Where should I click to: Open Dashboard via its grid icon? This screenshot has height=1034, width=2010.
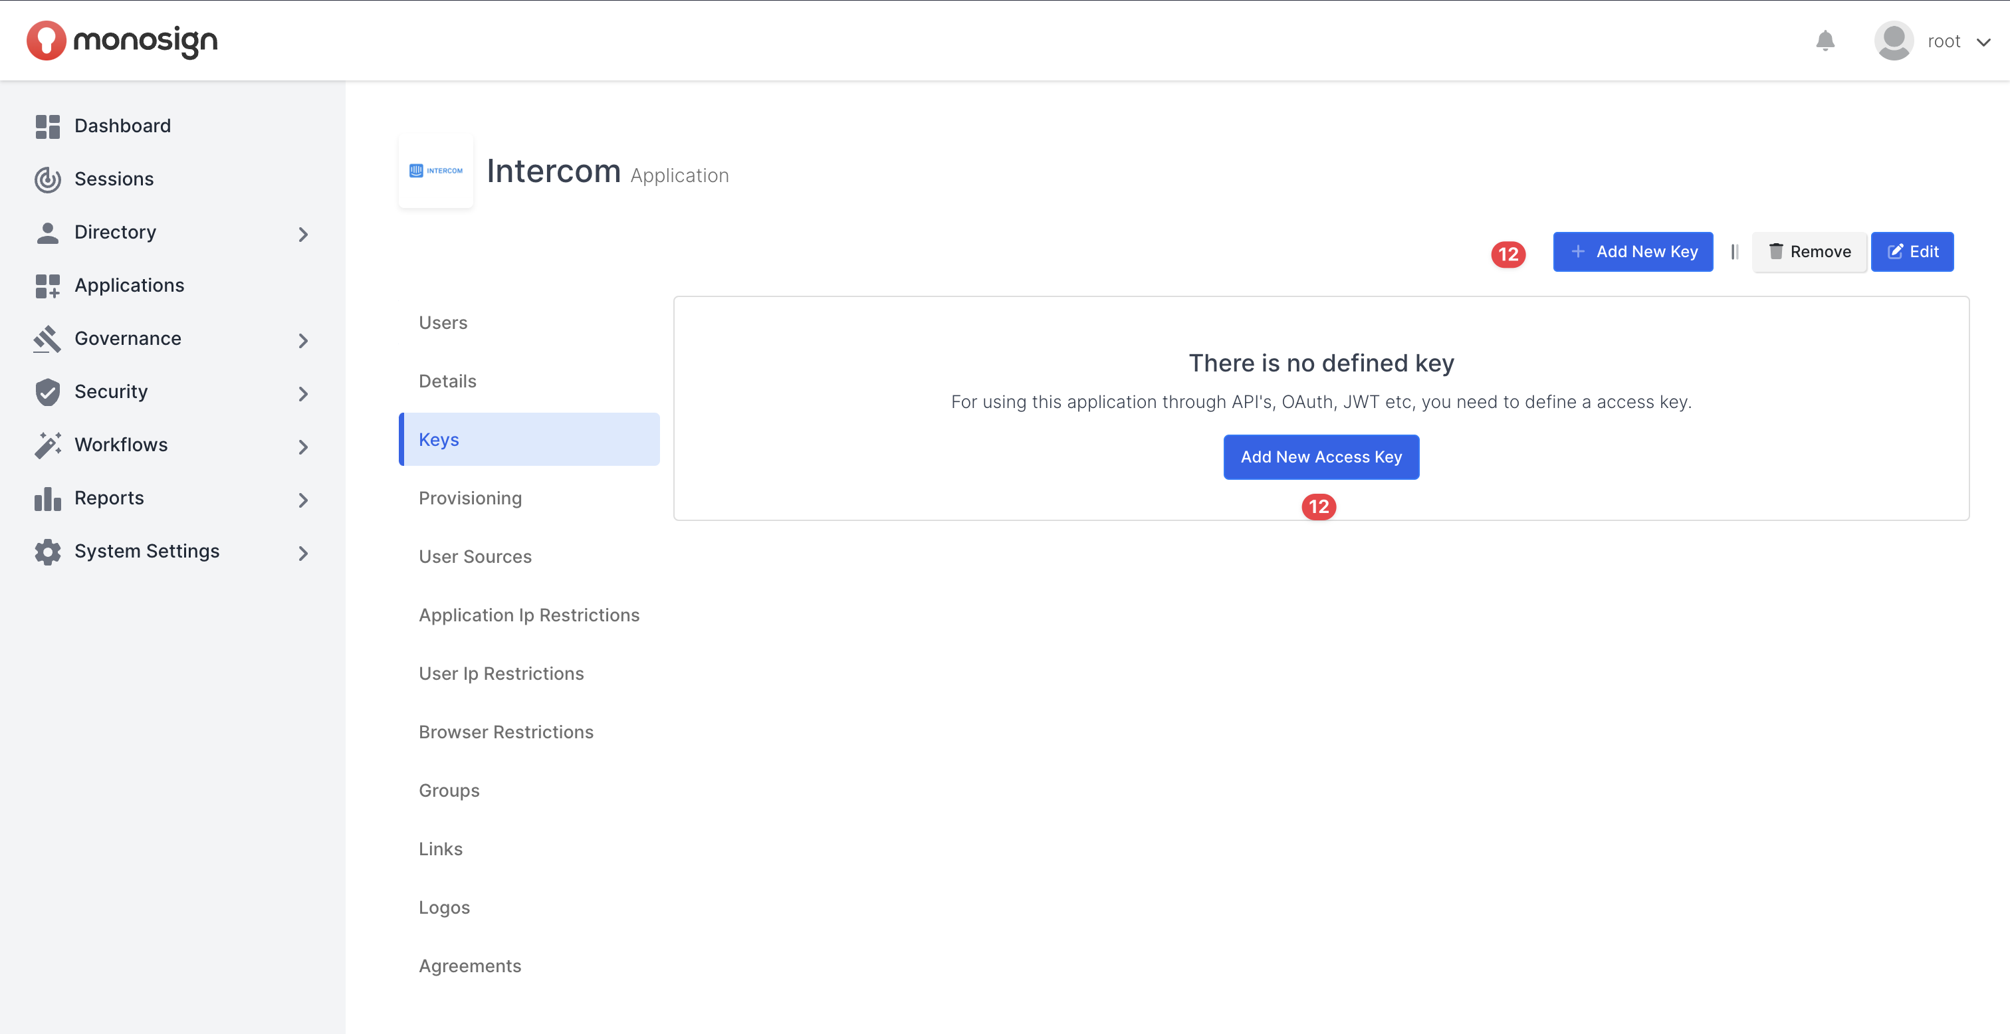click(48, 126)
